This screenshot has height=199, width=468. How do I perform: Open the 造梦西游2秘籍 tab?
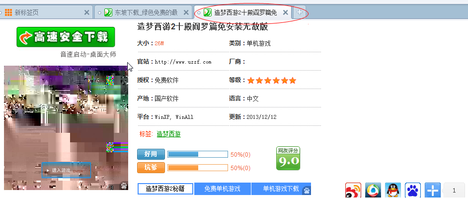coord(165,189)
